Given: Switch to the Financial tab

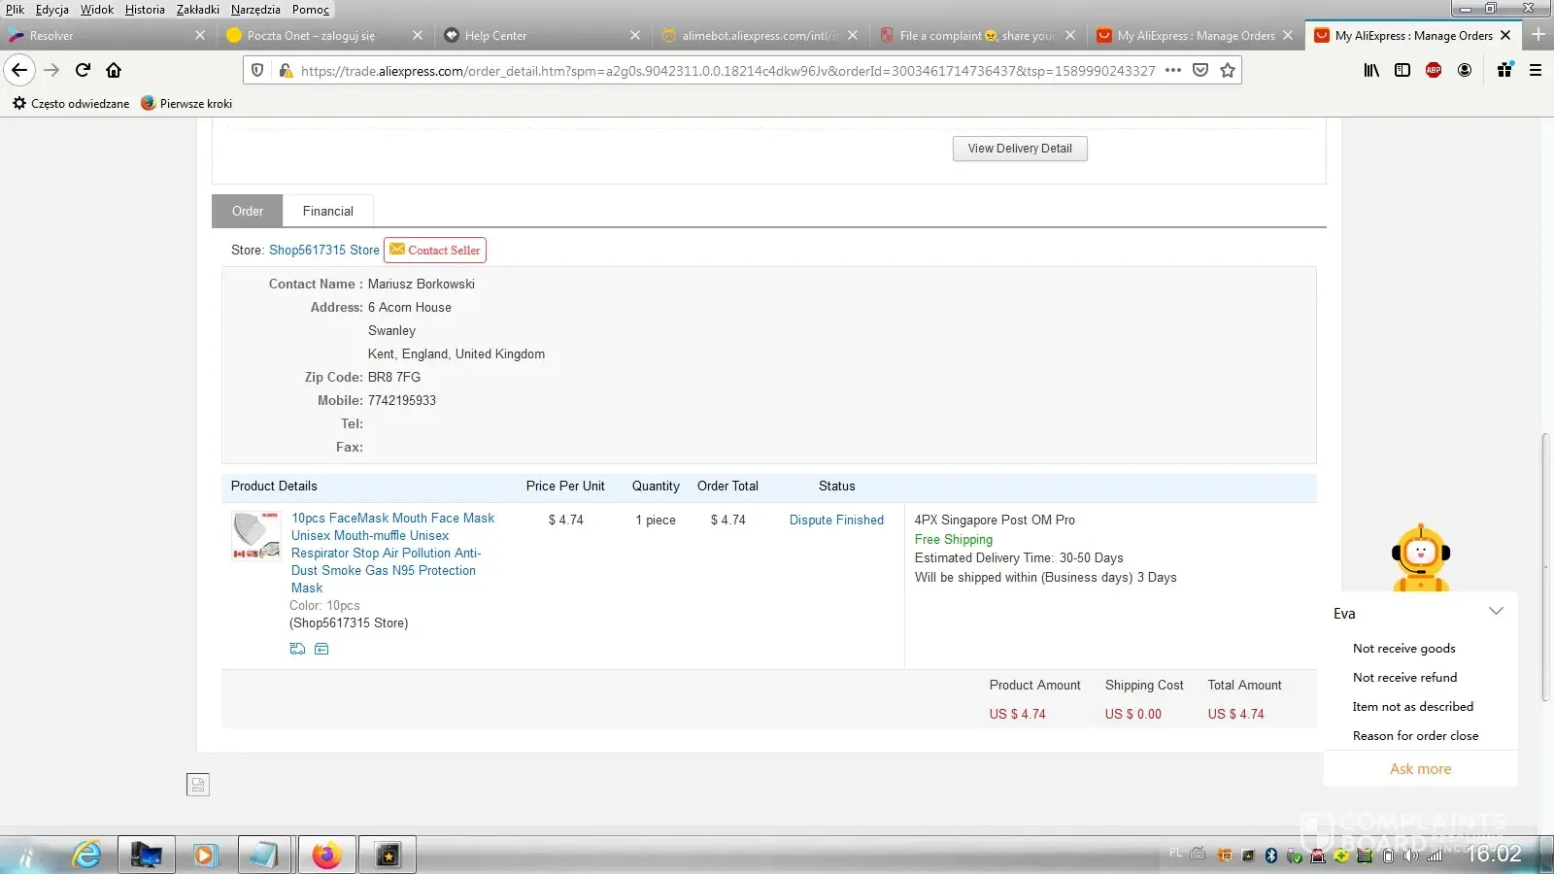Looking at the screenshot, I should click(x=327, y=211).
